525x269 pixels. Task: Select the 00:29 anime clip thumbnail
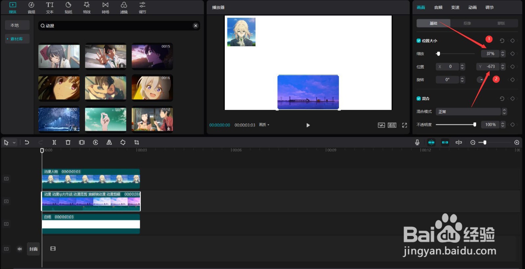(105, 56)
